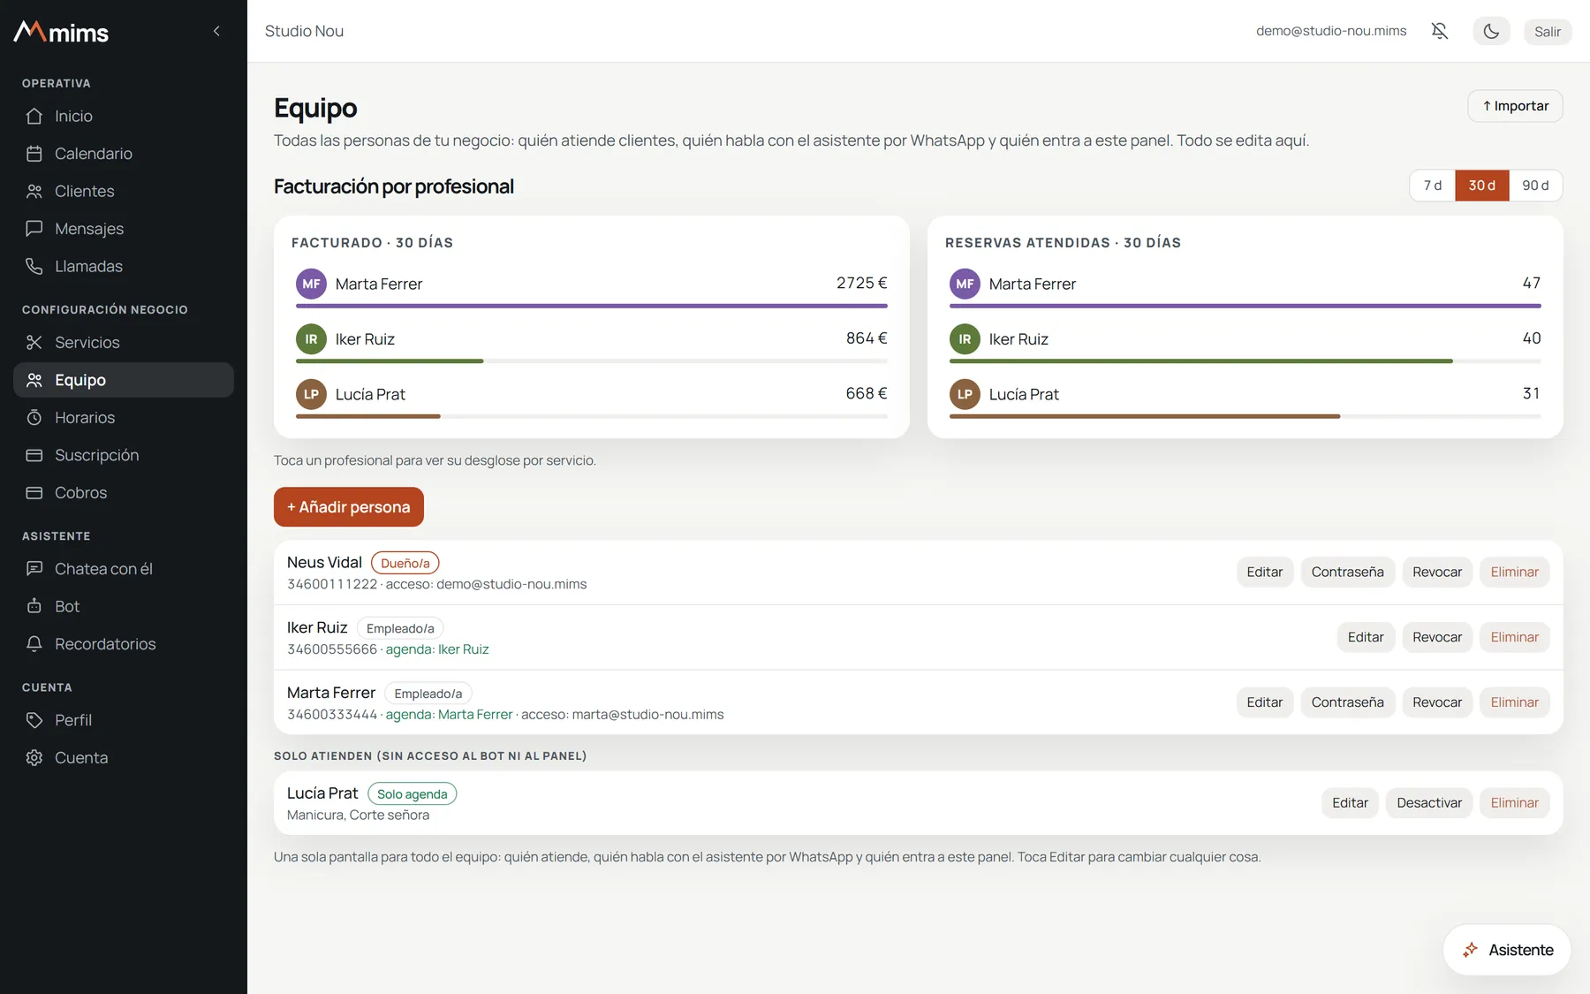Select the 90 d period
This screenshot has width=1590, height=994.
[x=1535, y=186]
